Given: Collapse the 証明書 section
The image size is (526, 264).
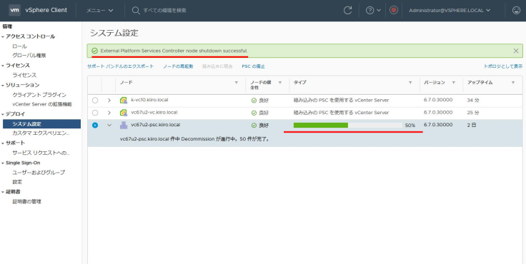Looking at the screenshot, I should point(3,192).
